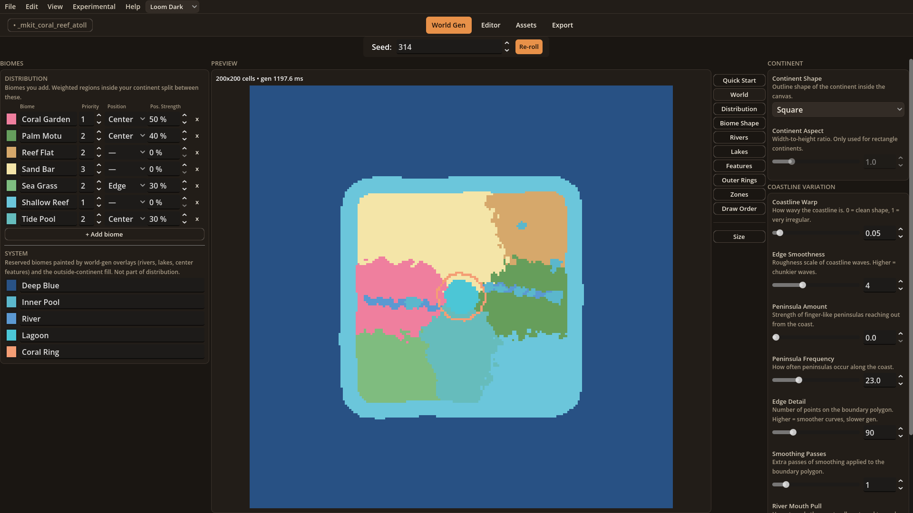Remove the Palm Motu biome row
913x513 pixels.
pos(197,136)
